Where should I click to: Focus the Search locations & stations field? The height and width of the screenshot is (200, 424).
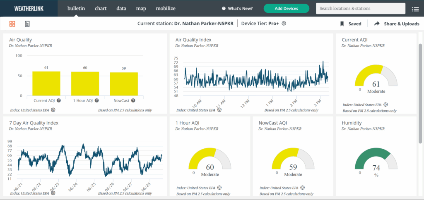click(x=360, y=8)
